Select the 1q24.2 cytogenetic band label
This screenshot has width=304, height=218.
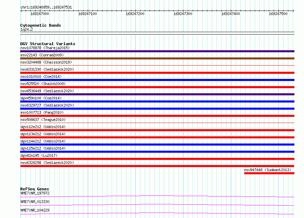(27, 29)
